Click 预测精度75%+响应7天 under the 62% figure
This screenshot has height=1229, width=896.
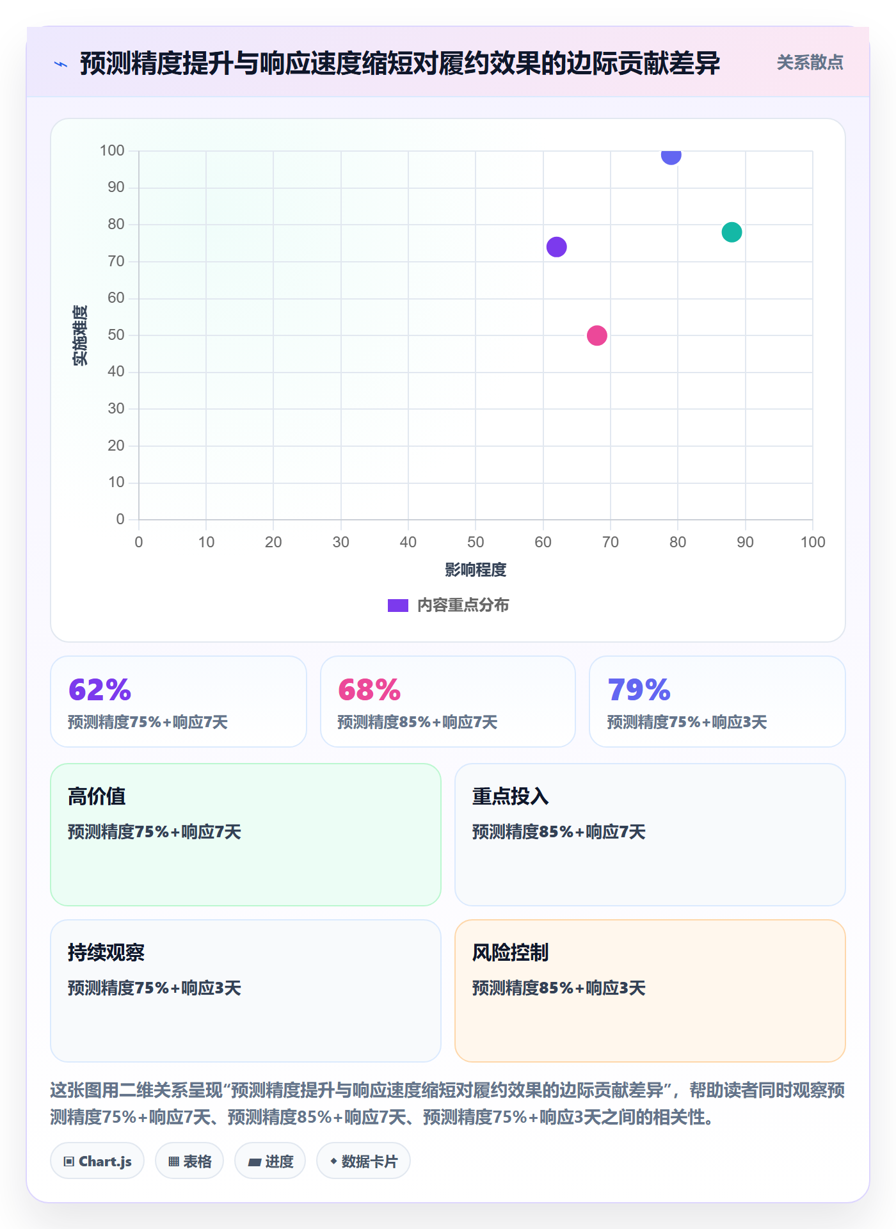(x=148, y=723)
